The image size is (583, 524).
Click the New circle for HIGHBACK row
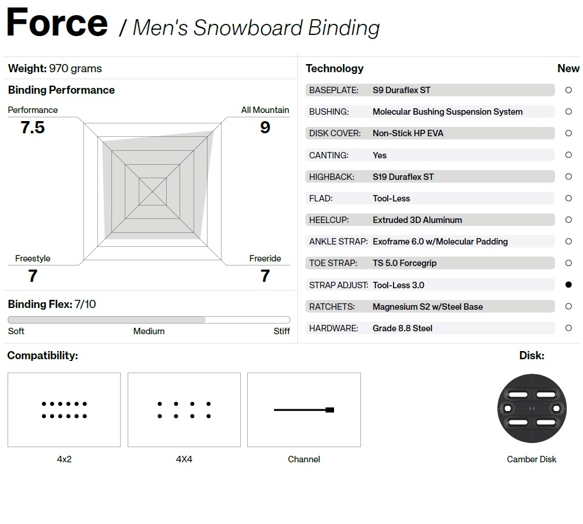[568, 177]
